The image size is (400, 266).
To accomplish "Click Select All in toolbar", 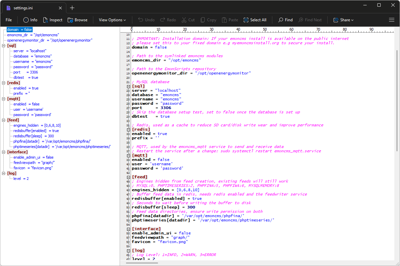I will (x=255, y=20).
